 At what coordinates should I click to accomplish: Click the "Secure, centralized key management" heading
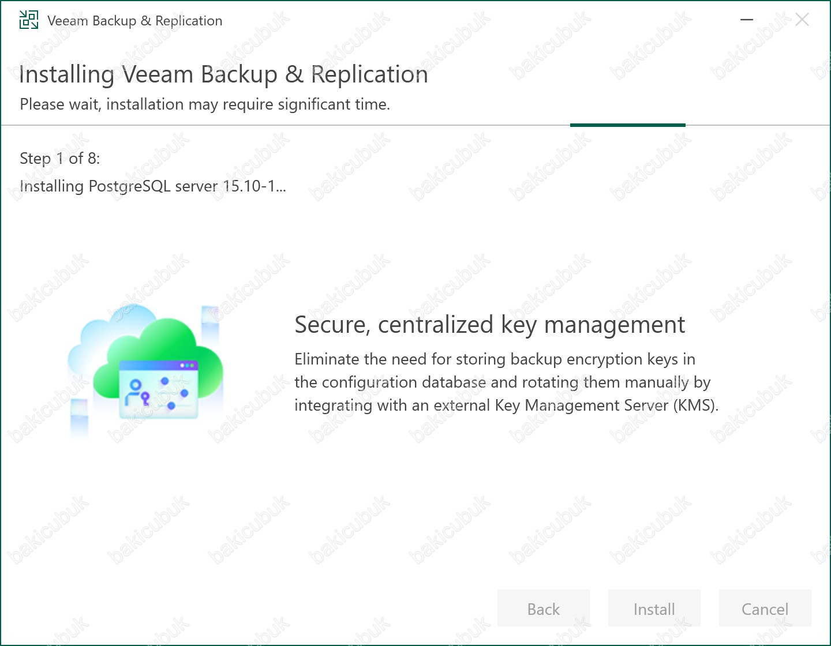point(489,325)
